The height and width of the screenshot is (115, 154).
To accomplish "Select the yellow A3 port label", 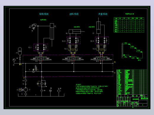I will [x=100, y=53].
